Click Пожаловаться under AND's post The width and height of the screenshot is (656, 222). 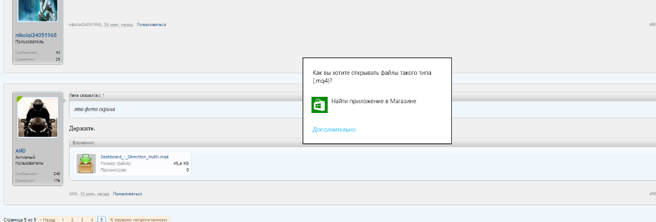(128, 194)
